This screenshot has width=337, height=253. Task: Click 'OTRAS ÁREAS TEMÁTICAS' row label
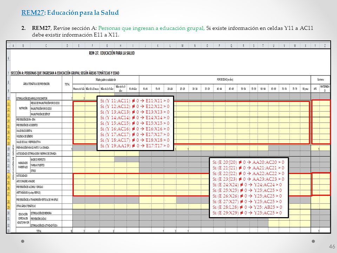pos(26,206)
